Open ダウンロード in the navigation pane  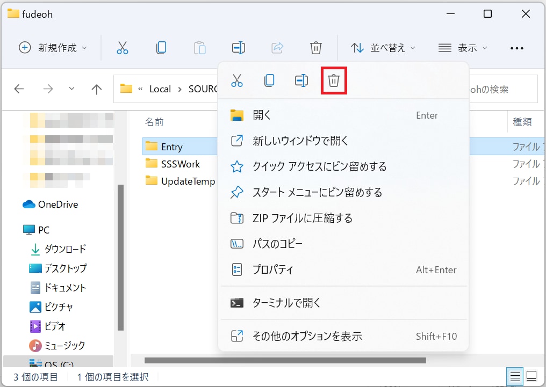pos(58,249)
